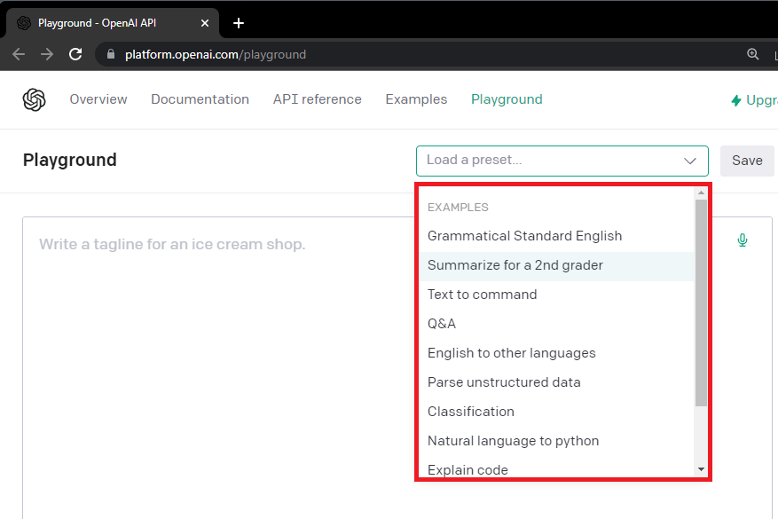The height and width of the screenshot is (519, 778).
Task: Select the Natural language to python preset
Action: (x=514, y=440)
